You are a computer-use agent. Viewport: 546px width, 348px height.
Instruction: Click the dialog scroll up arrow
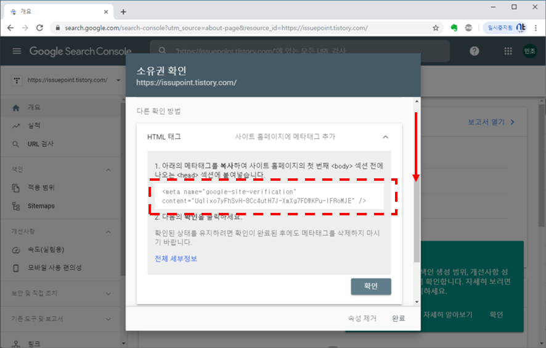pyautogui.click(x=417, y=101)
